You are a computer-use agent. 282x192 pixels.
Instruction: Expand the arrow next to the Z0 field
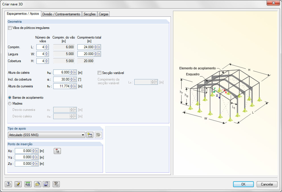pyautogui.click(x=37, y=164)
